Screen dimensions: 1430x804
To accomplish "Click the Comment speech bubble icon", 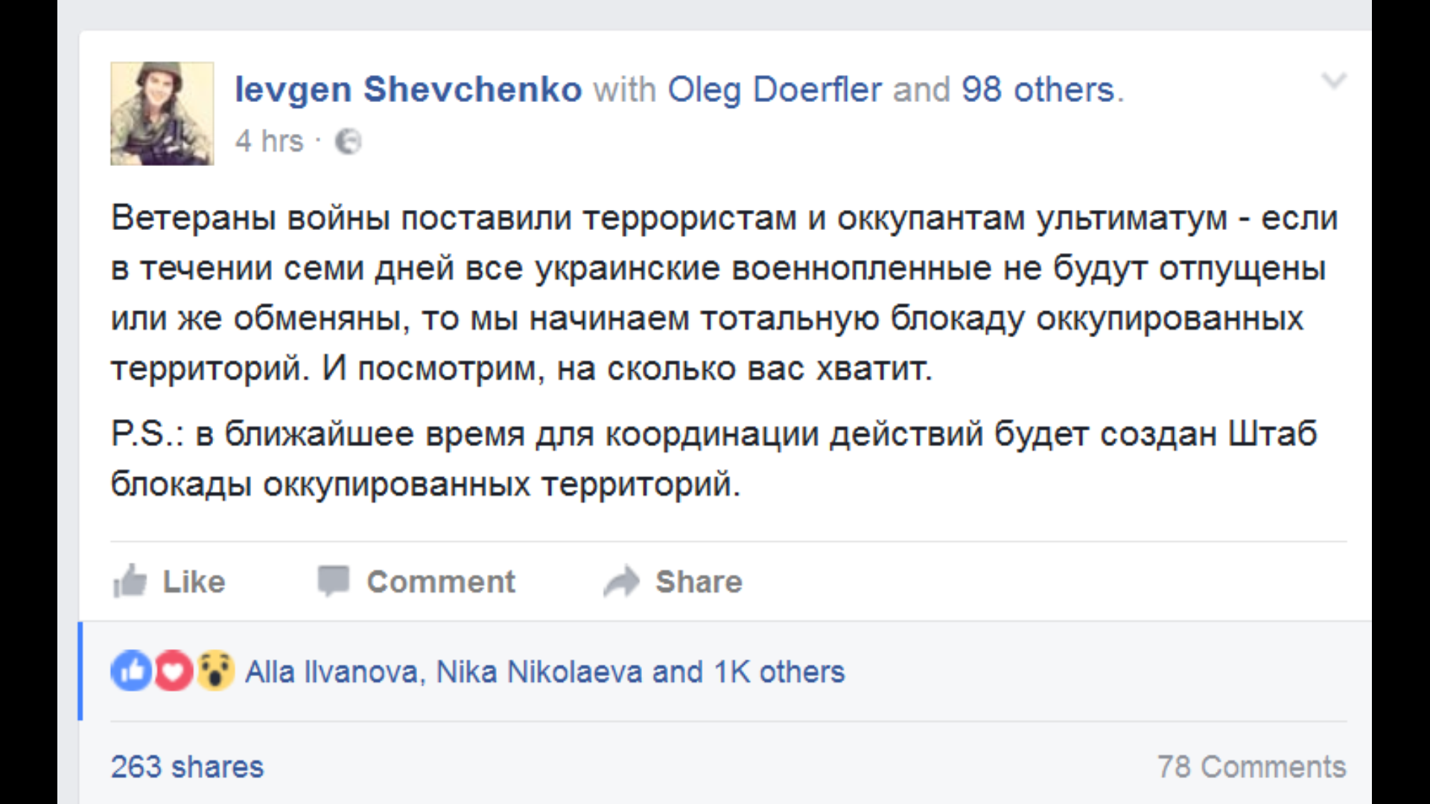I will click(x=333, y=581).
